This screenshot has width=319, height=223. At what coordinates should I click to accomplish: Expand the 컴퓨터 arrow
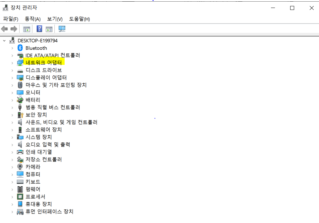pyautogui.click(x=12, y=175)
